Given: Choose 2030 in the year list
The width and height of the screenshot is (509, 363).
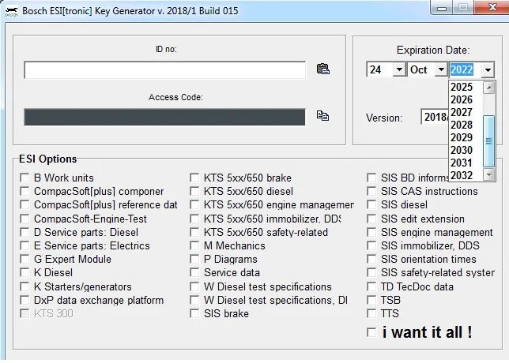Looking at the screenshot, I should pyautogui.click(x=462, y=150).
